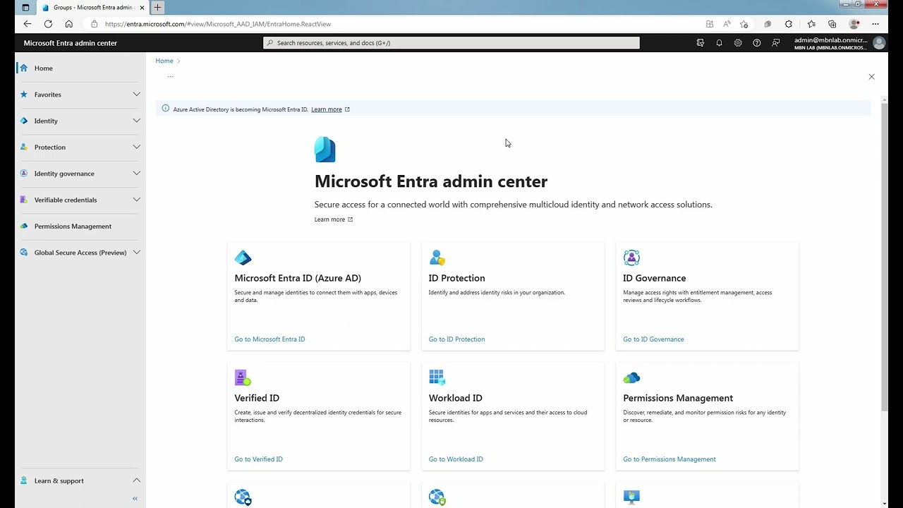Click the Microsoft Entra logo above the title
The height and width of the screenshot is (508, 903).
tap(325, 150)
